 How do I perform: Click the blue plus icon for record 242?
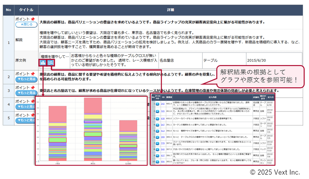(157, 104)
